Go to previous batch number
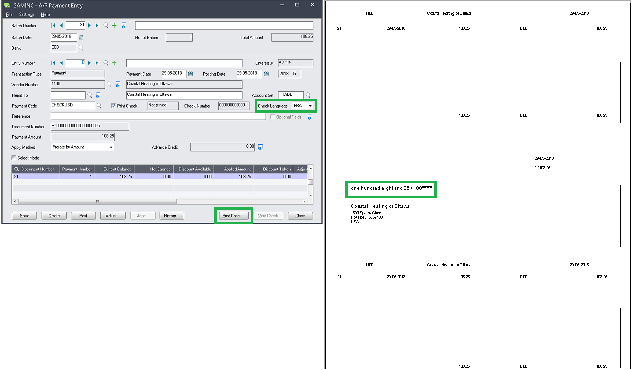633x370 pixels. tap(61, 25)
